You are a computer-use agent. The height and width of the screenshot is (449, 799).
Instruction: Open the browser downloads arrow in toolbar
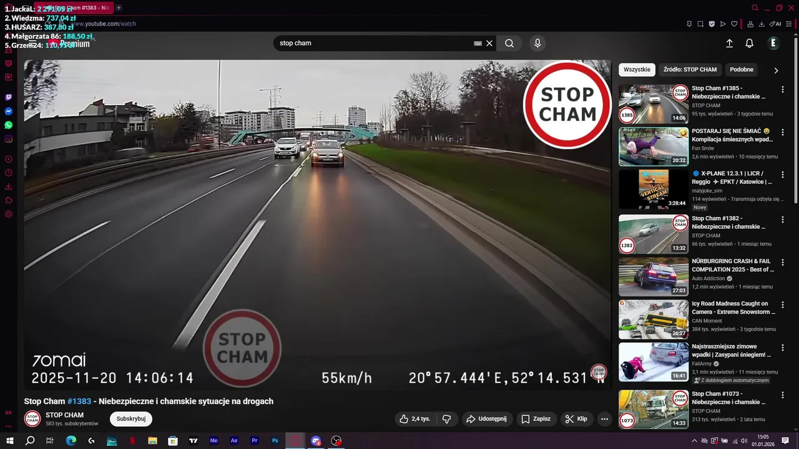pos(762,24)
